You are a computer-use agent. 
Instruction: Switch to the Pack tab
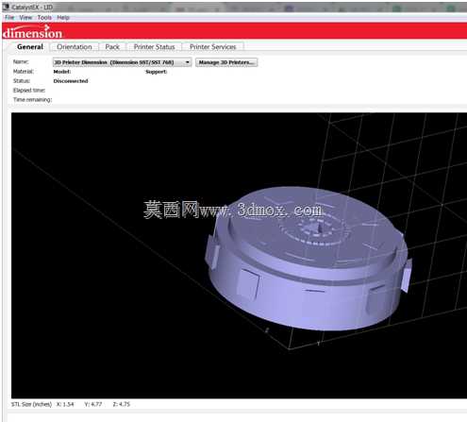coord(112,47)
